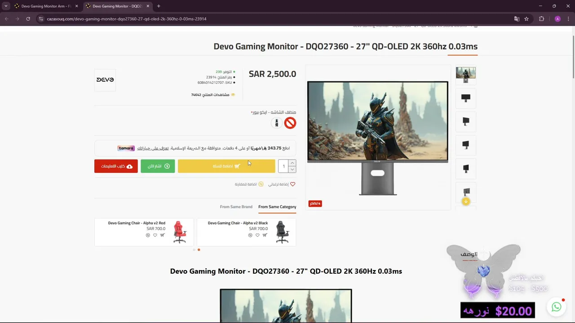Click the main monitor product image
575x323 pixels.
pos(378,138)
